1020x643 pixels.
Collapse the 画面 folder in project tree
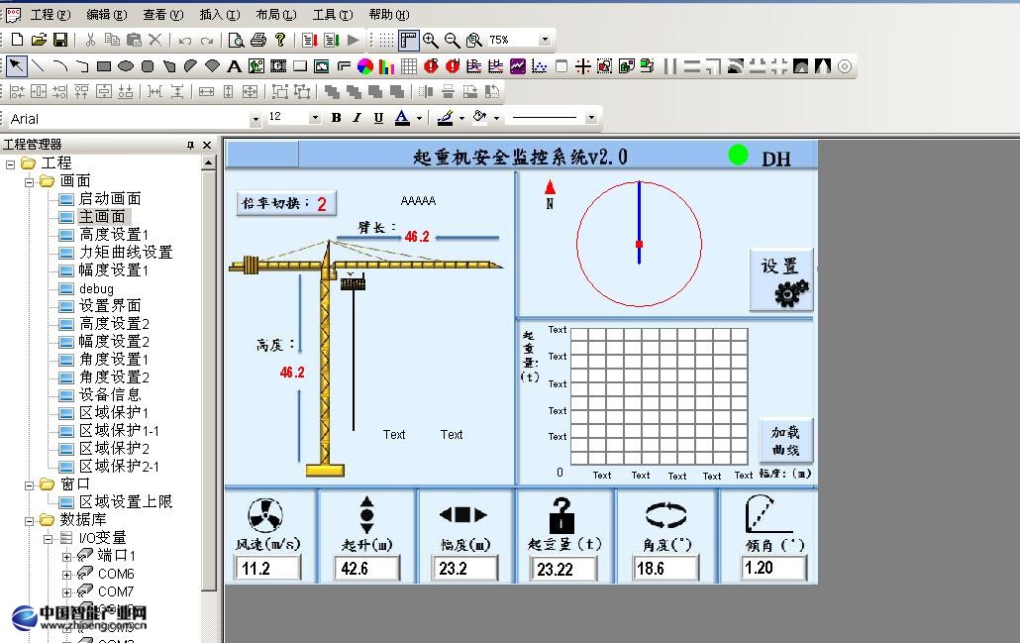tap(30, 181)
